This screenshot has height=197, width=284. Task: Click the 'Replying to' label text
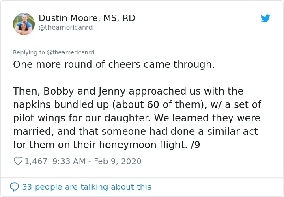[29, 52]
